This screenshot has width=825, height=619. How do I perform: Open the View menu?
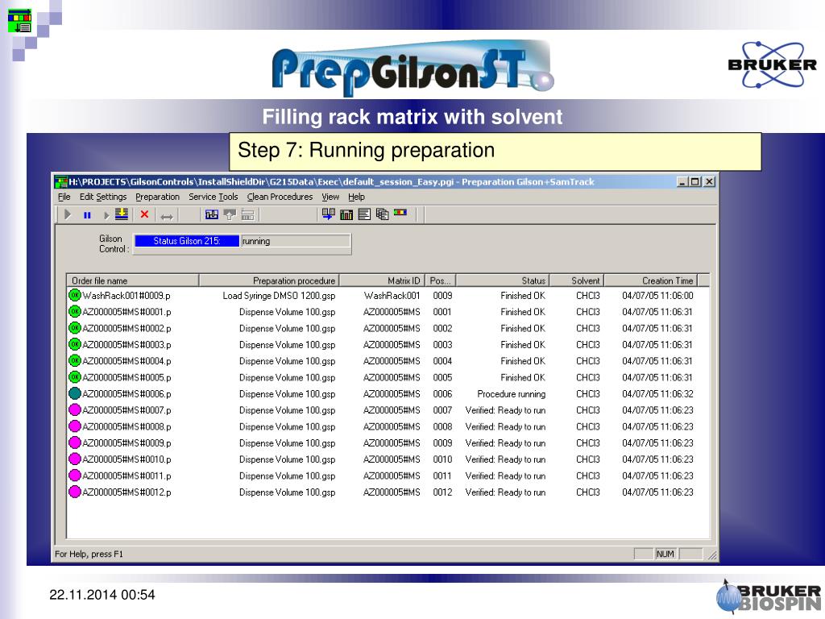(x=330, y=197)
